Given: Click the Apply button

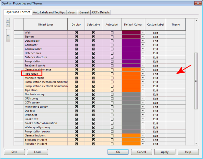Looking at the screenshot, I should [165, 152].
